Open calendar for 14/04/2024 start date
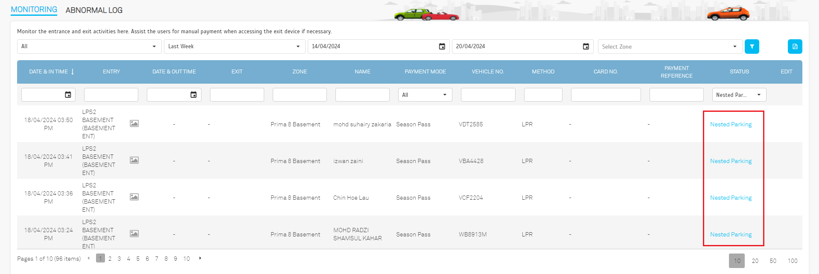This screenshot has width=819, height=274. [x=442, y=47]
